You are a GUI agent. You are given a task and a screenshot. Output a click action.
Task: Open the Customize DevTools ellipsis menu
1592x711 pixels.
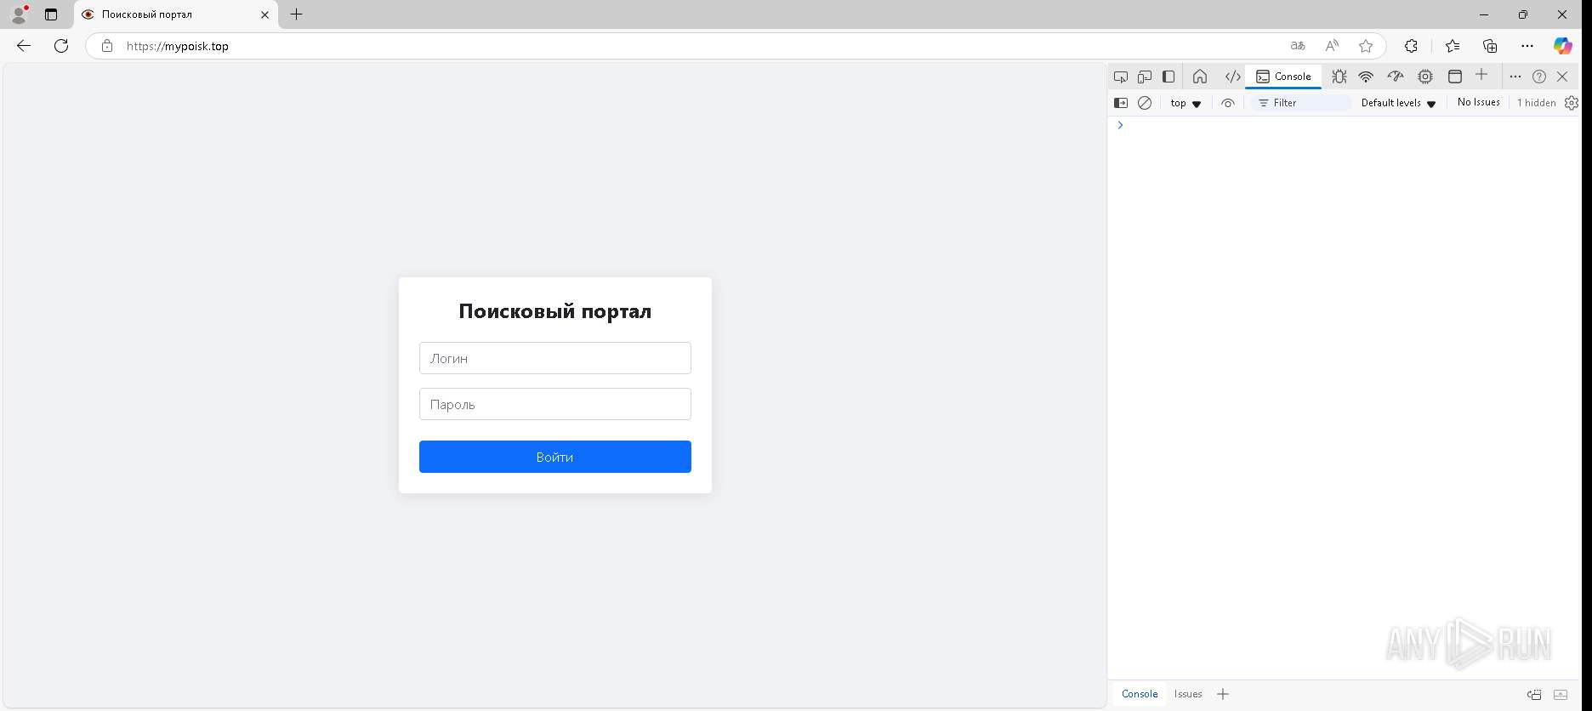coord(1515,77)
